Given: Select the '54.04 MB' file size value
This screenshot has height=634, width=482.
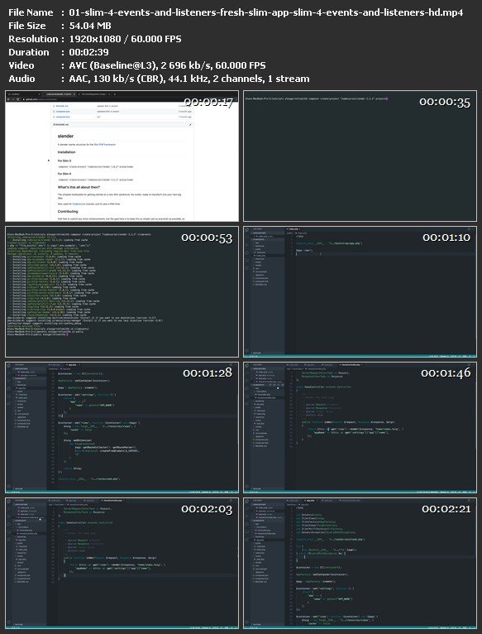Looking at the screenshot, I should click(x=89, y=26).
